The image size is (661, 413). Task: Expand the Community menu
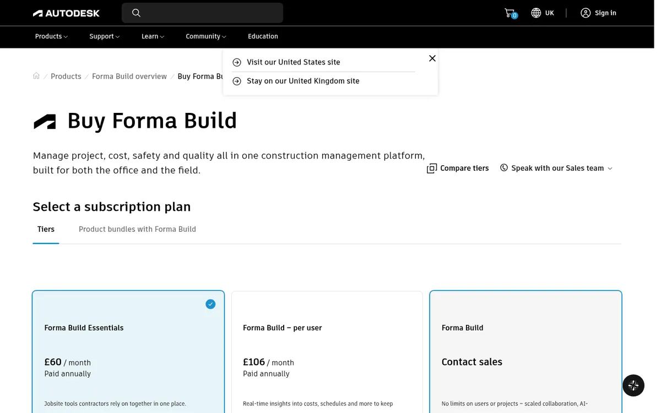(x=206, y=36)
